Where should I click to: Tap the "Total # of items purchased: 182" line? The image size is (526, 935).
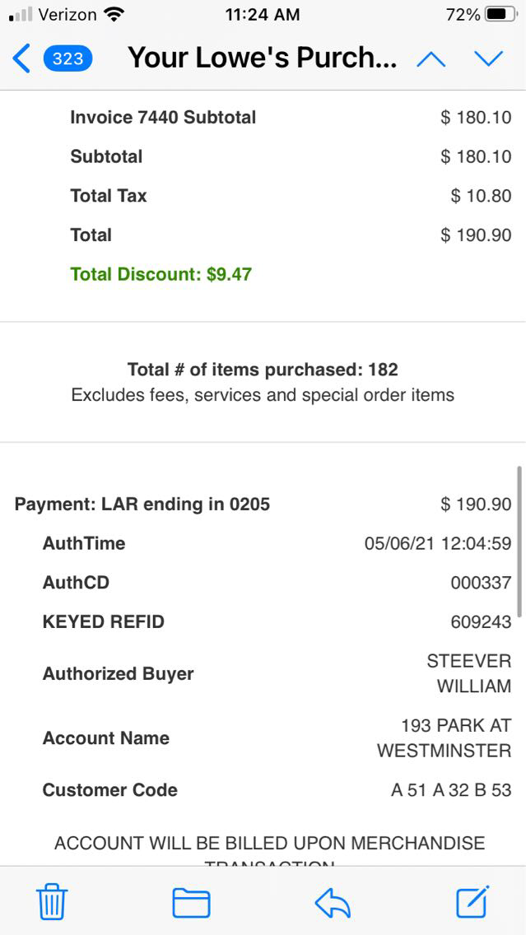[x=263, y=370]
